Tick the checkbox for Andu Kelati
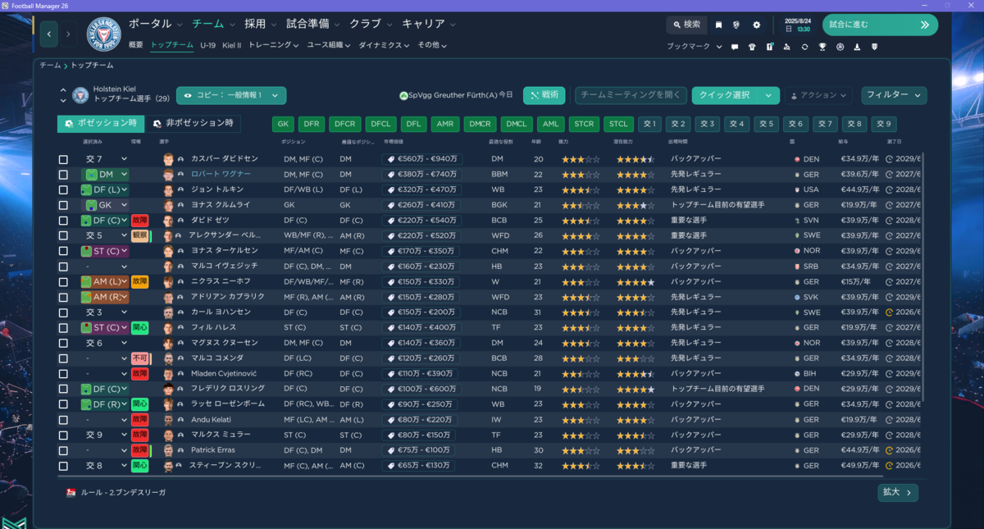This screenshot has height=529, width=984. pyautogui.click(x=63, y=420)
